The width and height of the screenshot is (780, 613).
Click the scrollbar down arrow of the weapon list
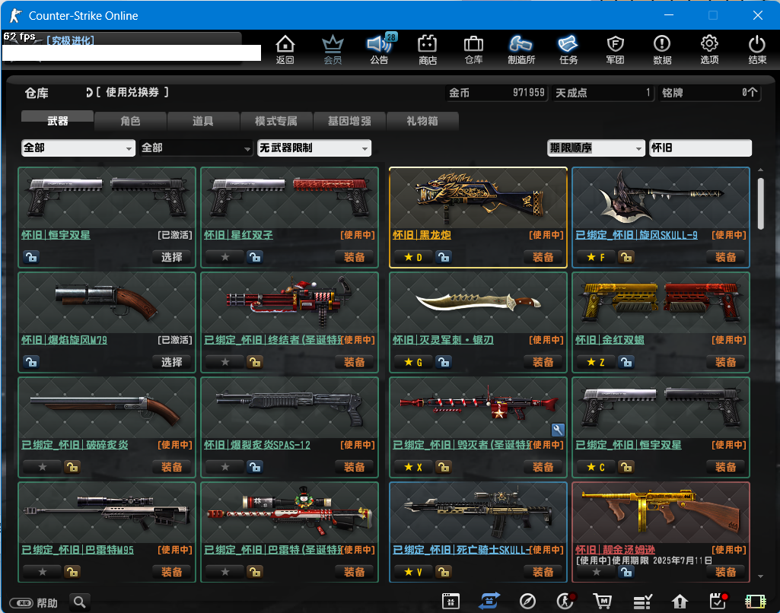(x=761, y=576)
